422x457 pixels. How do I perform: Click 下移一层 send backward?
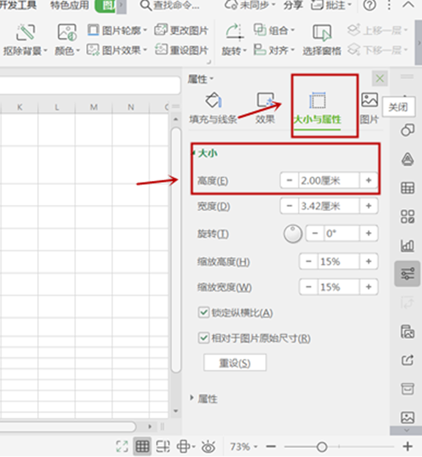(377, 50)
